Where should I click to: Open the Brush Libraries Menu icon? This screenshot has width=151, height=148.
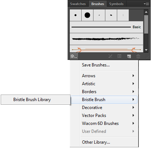[x=74, y=56]
